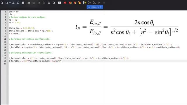Close the video.m tab

click(101, 7)
